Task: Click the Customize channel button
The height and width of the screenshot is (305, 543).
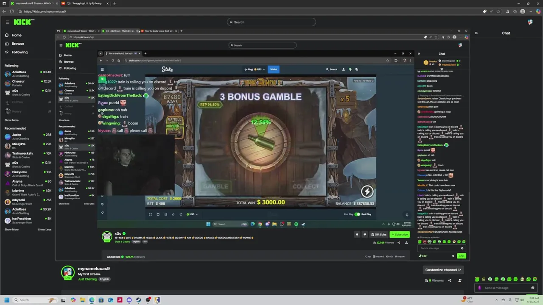Action: (443, 270)
